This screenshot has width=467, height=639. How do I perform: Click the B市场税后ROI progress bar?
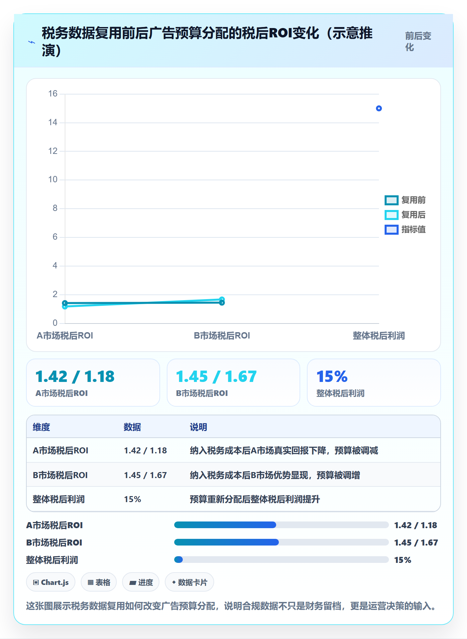[x=282, y=542]
